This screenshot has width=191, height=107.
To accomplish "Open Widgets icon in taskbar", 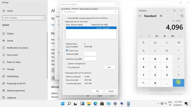I will pos(82,103).
